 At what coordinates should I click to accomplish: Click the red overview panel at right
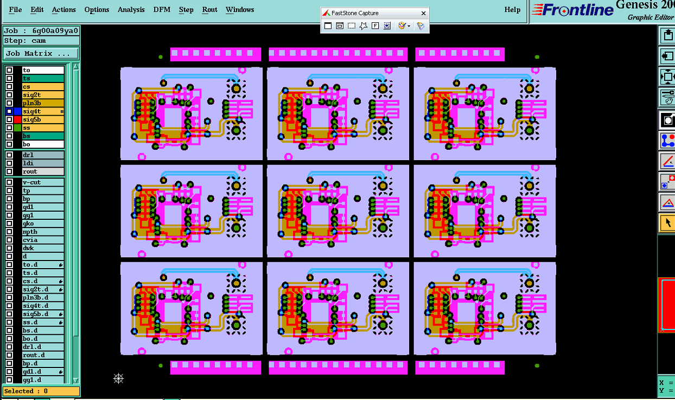point(667,305)
